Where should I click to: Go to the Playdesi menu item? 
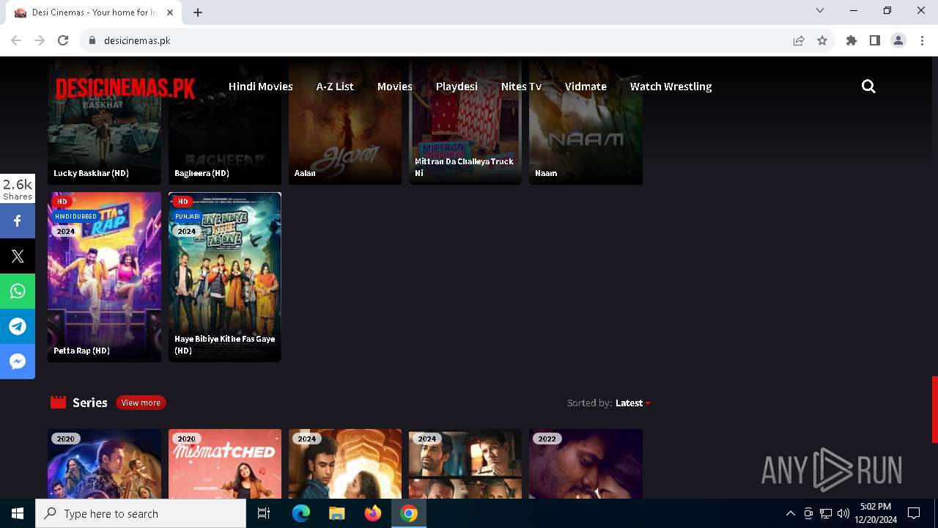[x=457, y=87]
